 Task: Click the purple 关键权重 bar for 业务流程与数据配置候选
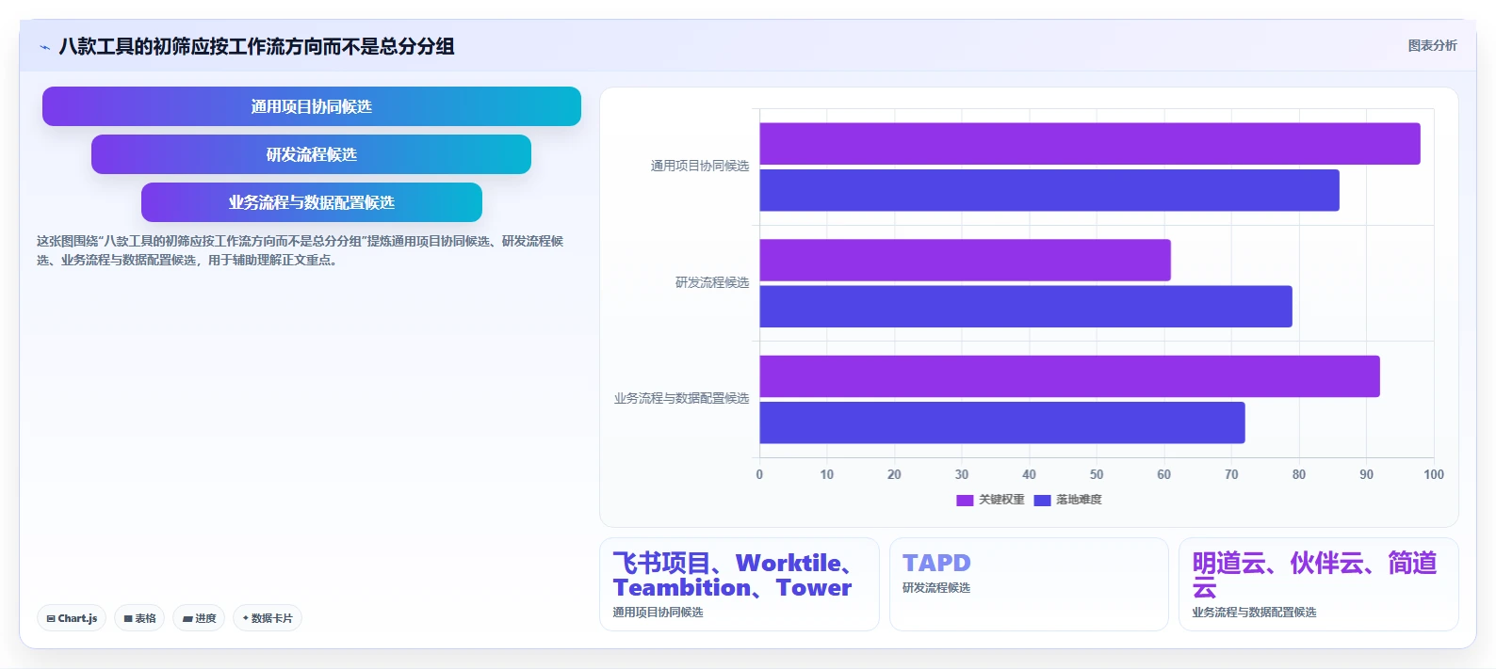tap(1070, 376)
